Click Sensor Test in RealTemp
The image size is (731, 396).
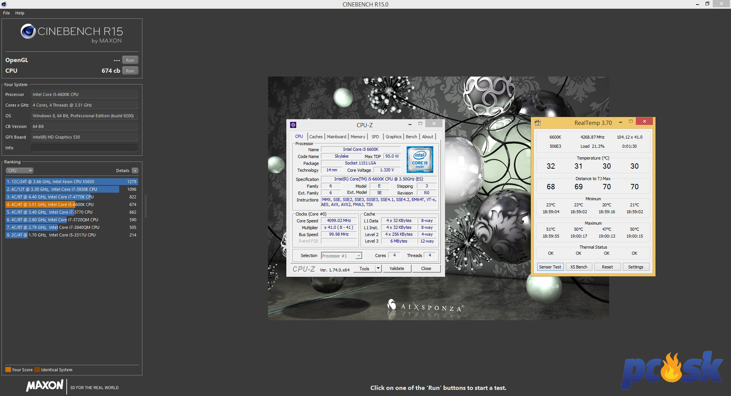click(550, 267)
